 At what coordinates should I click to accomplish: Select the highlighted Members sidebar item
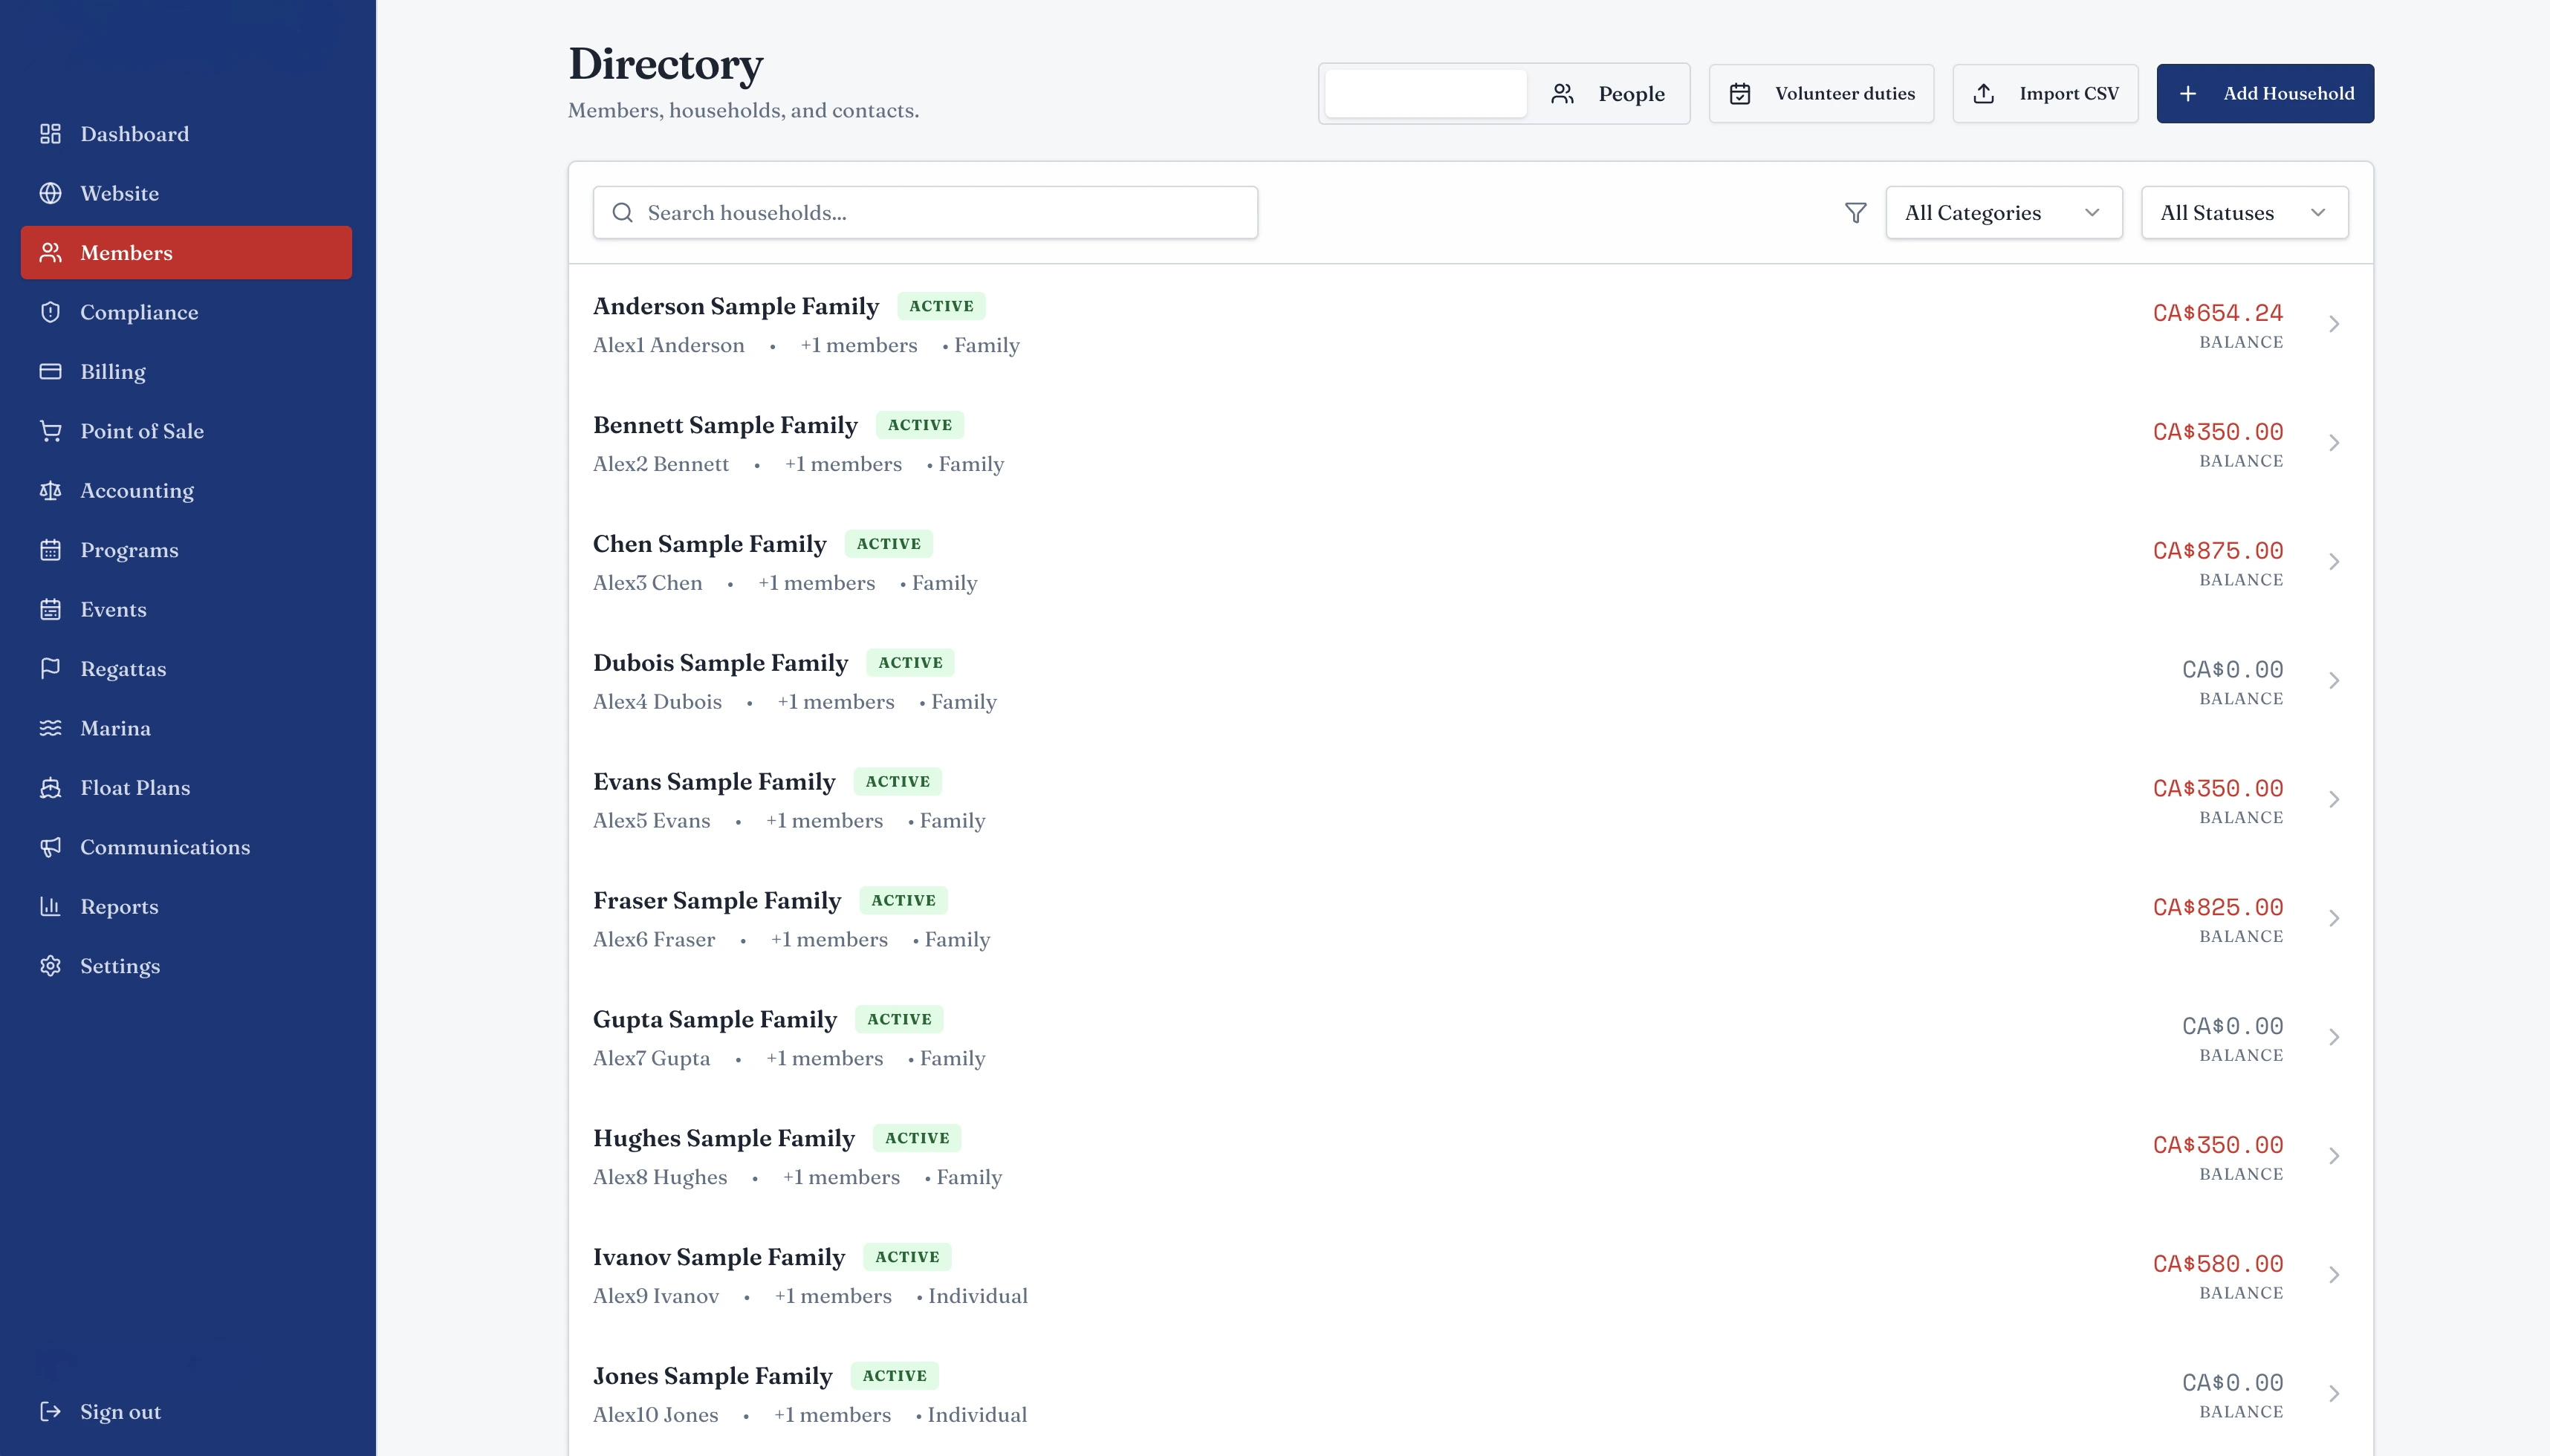click(x=186, y=252)
